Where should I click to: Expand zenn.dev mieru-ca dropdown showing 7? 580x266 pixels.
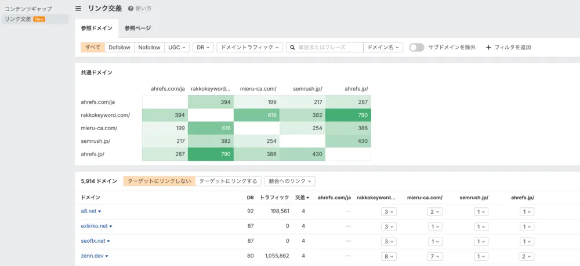click(435, 256)
